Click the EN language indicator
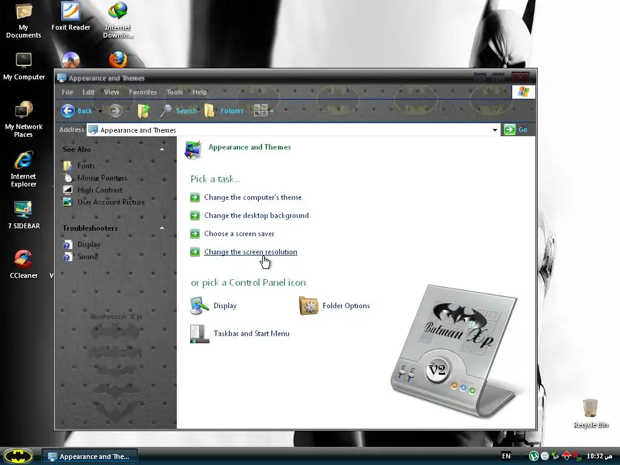This screenshot has width=620, height=465. click(x=506, y=456)
